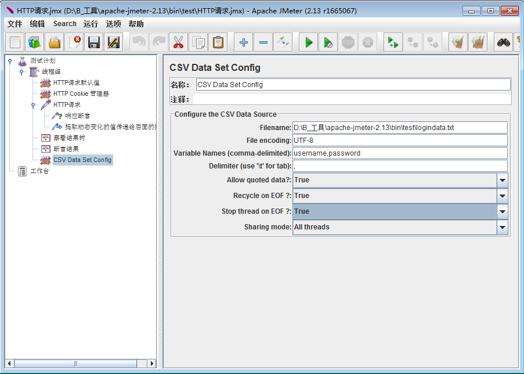Select 工作台 in the tree
This screenshot has width=524, height=374.
[x=39, y=171]
